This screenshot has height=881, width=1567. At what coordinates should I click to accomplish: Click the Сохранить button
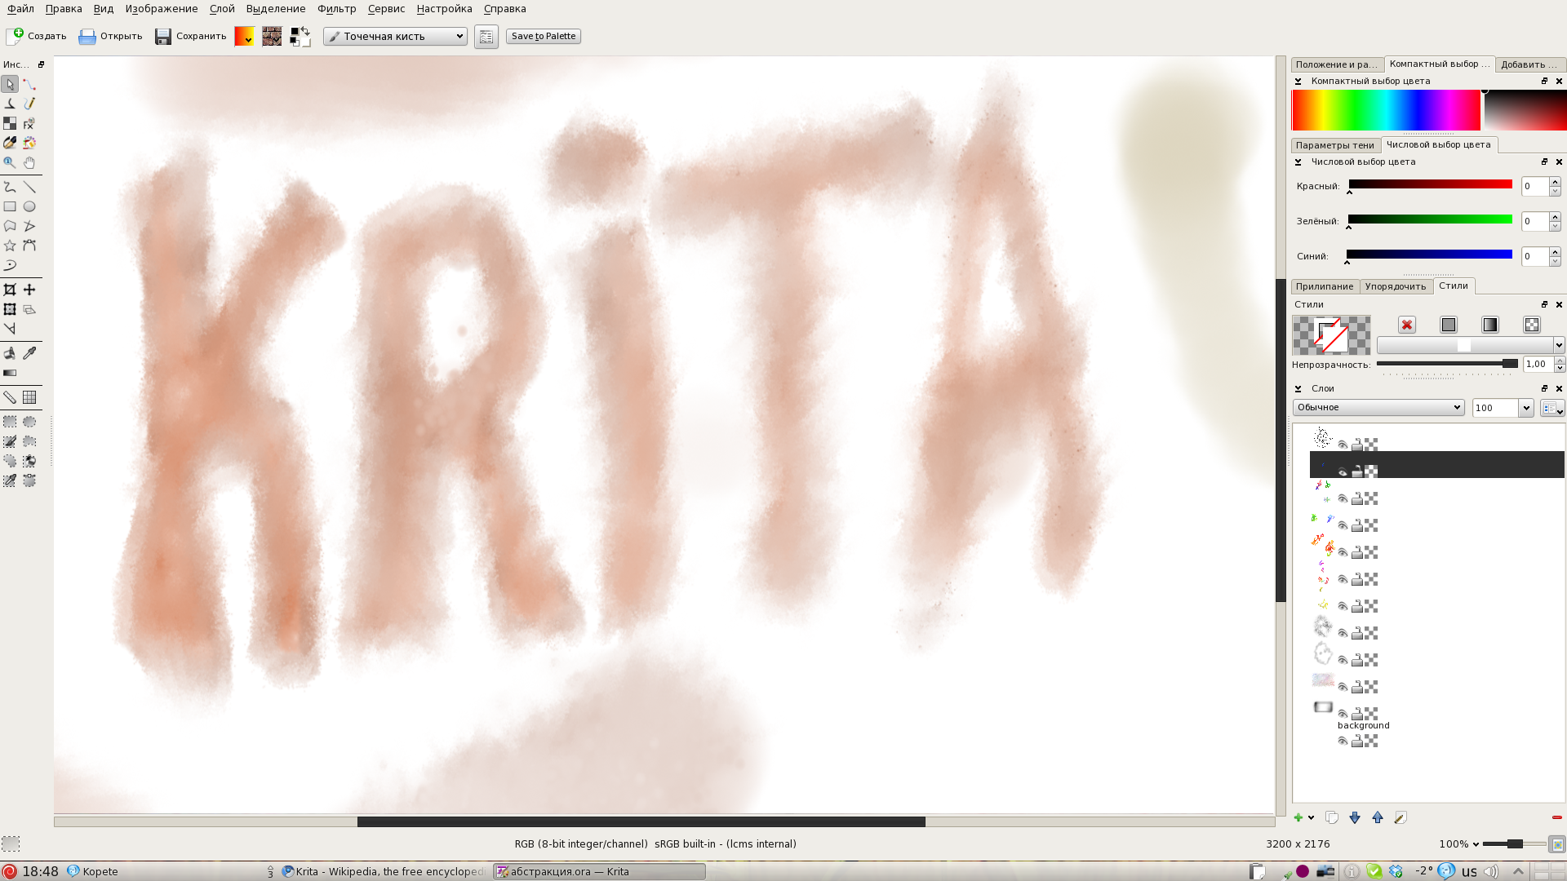[191, 36]
